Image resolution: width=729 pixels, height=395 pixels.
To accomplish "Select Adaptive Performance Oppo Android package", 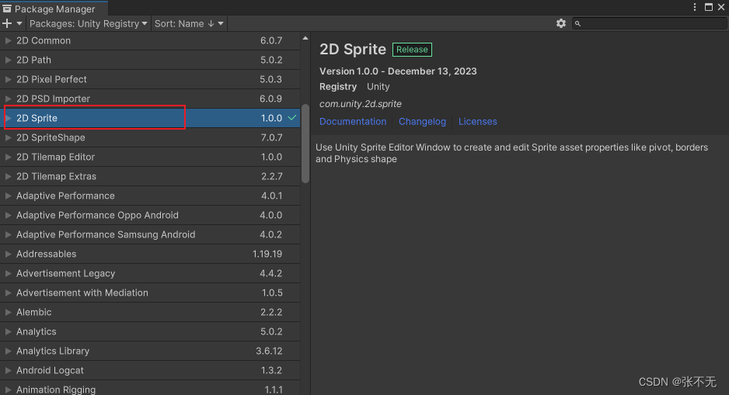I will tap(150, 216).
